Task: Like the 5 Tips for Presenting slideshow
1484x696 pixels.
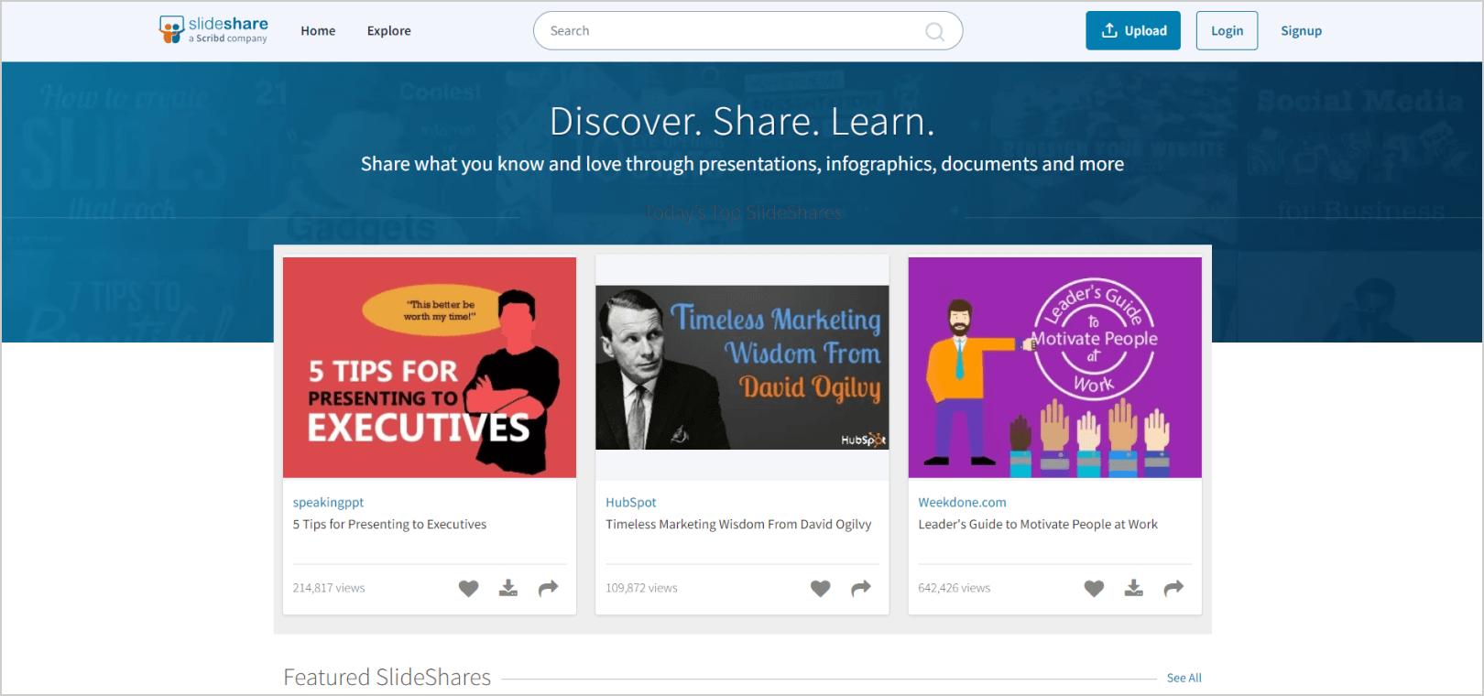Action: tap(468, 588)
